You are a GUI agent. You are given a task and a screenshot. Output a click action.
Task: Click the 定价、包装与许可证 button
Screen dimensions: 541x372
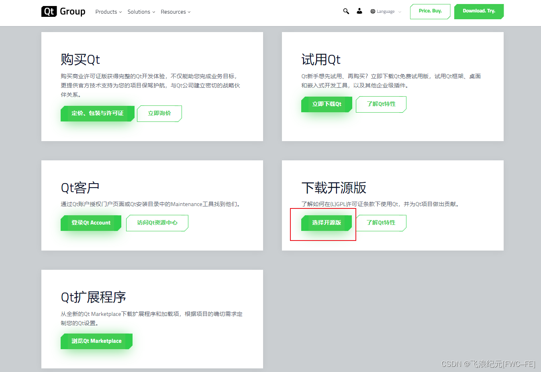pyautogui.click(x=98, y=113)
